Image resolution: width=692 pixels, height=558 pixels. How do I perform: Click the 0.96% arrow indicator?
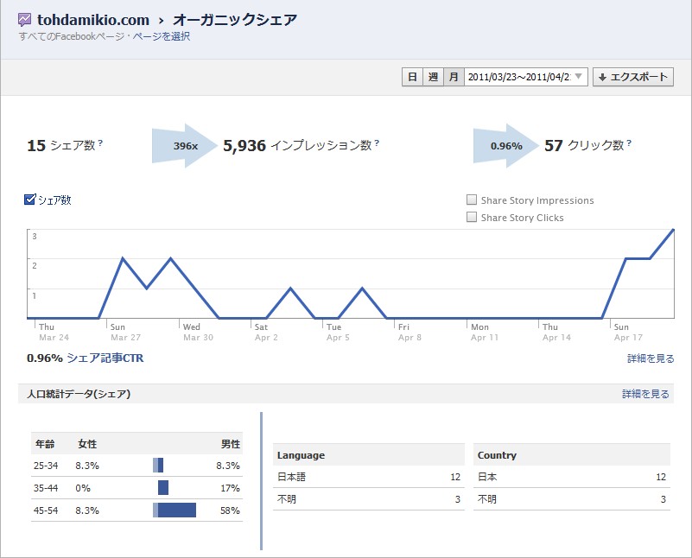(506, 146)
